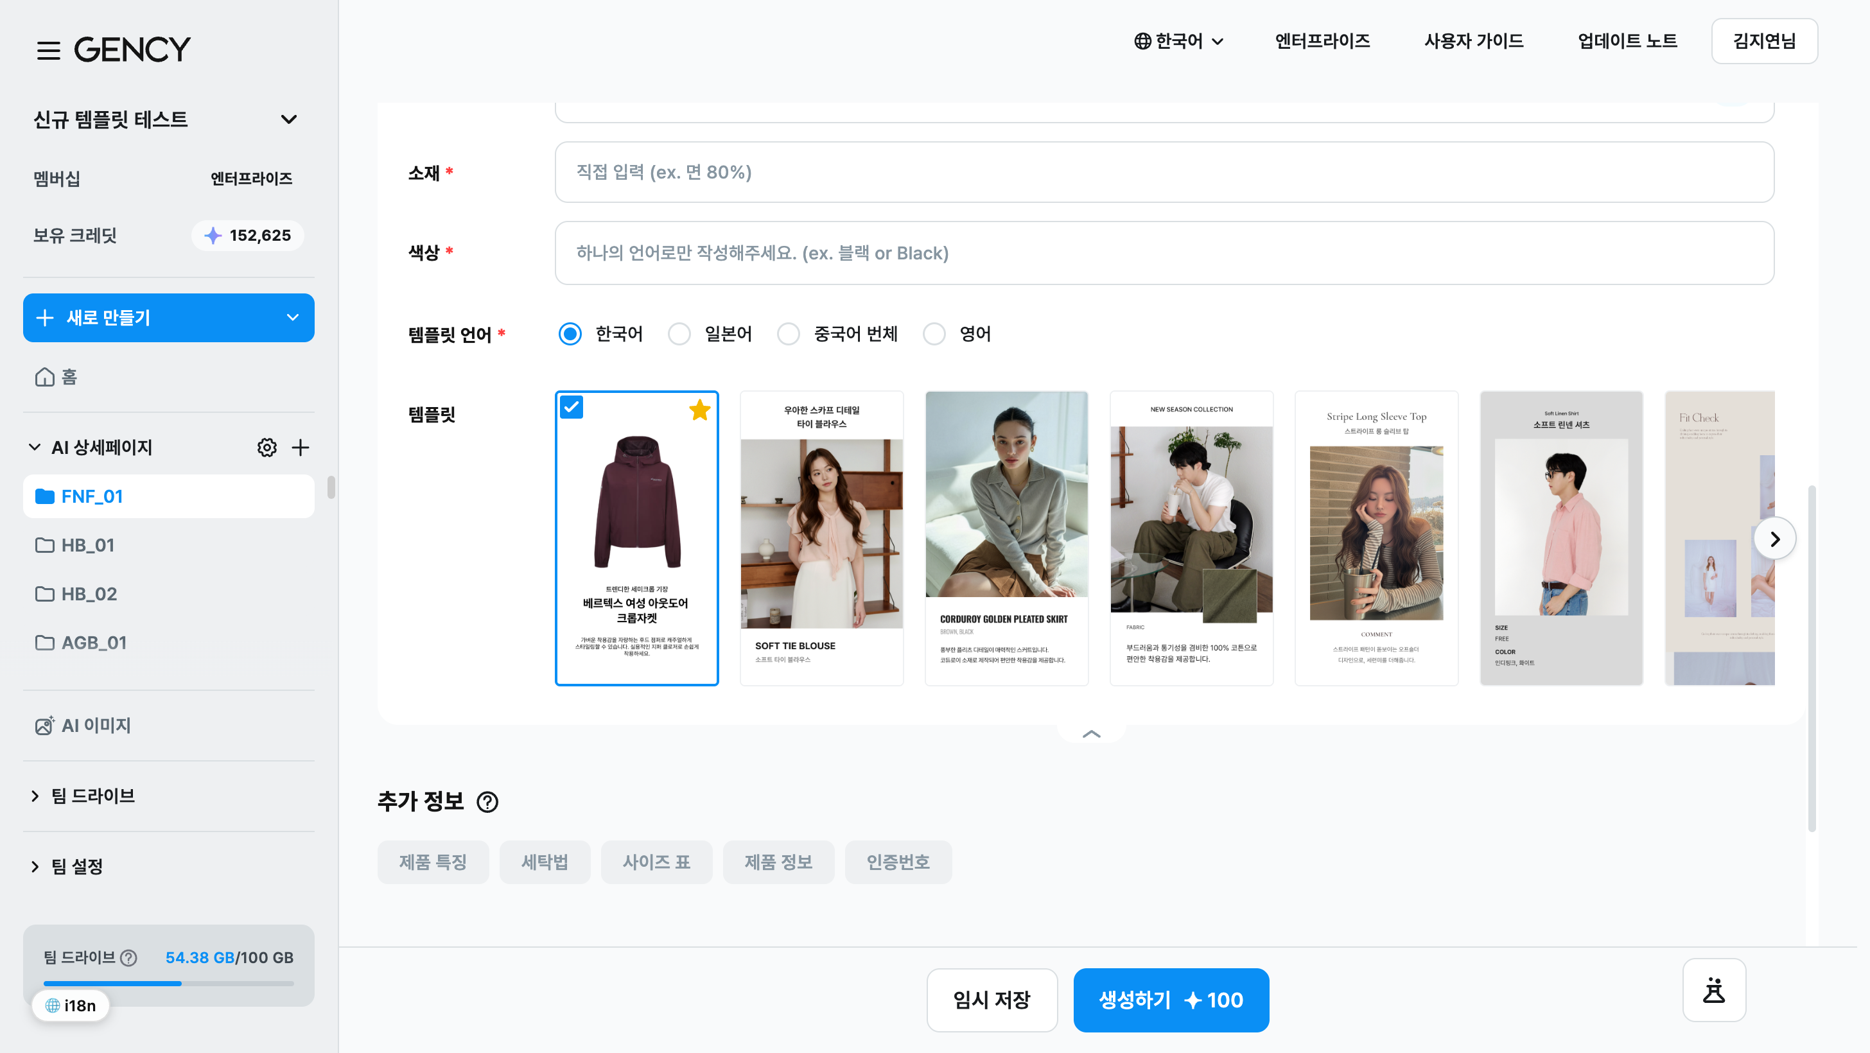Click the globe language icon
This screenshot has width=1870, height=1053.
click(x=1142, y=41)
